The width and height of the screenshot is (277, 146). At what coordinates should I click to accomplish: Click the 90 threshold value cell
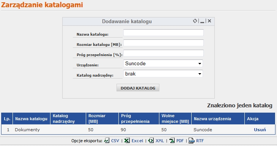(x=123, y=130)
